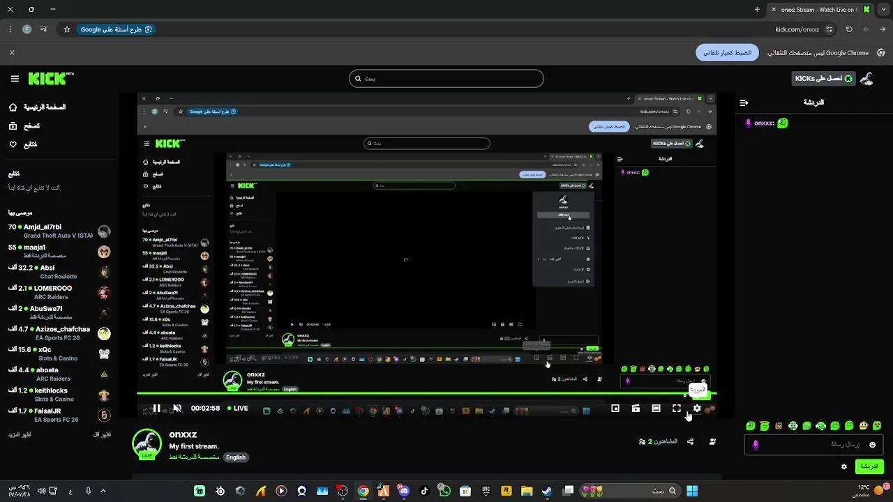The image size is (893, 502).
Task: Expand show more recommended channels
Action: pos(20,434)
